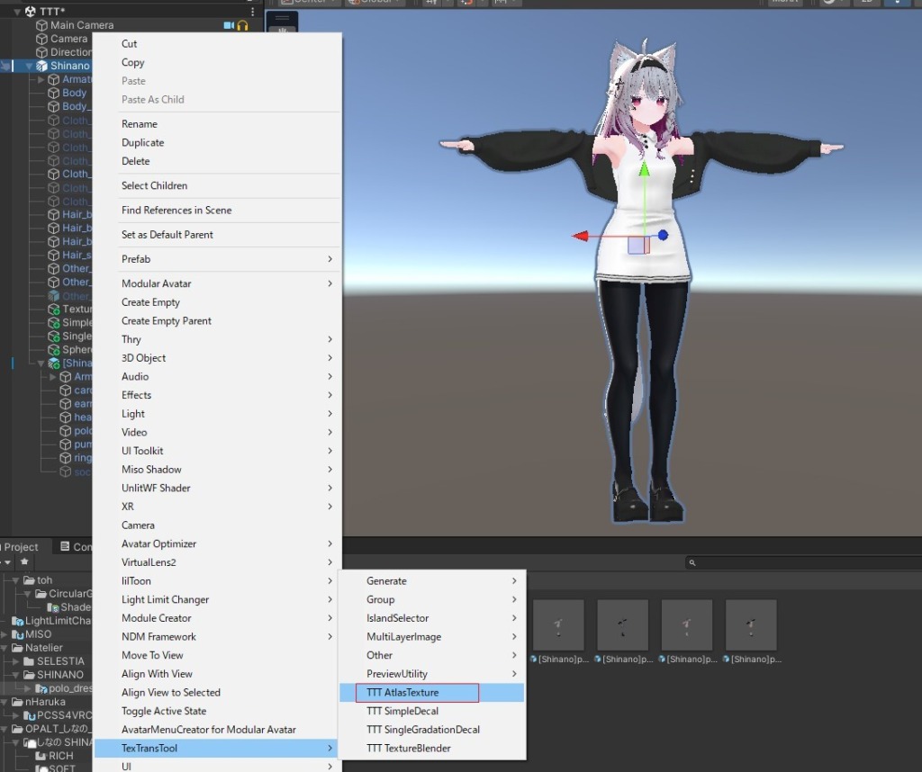The image size is (922, 772).
Task: Expand the SELESTIA folder arrow
Action: click(x=16, y=661)
